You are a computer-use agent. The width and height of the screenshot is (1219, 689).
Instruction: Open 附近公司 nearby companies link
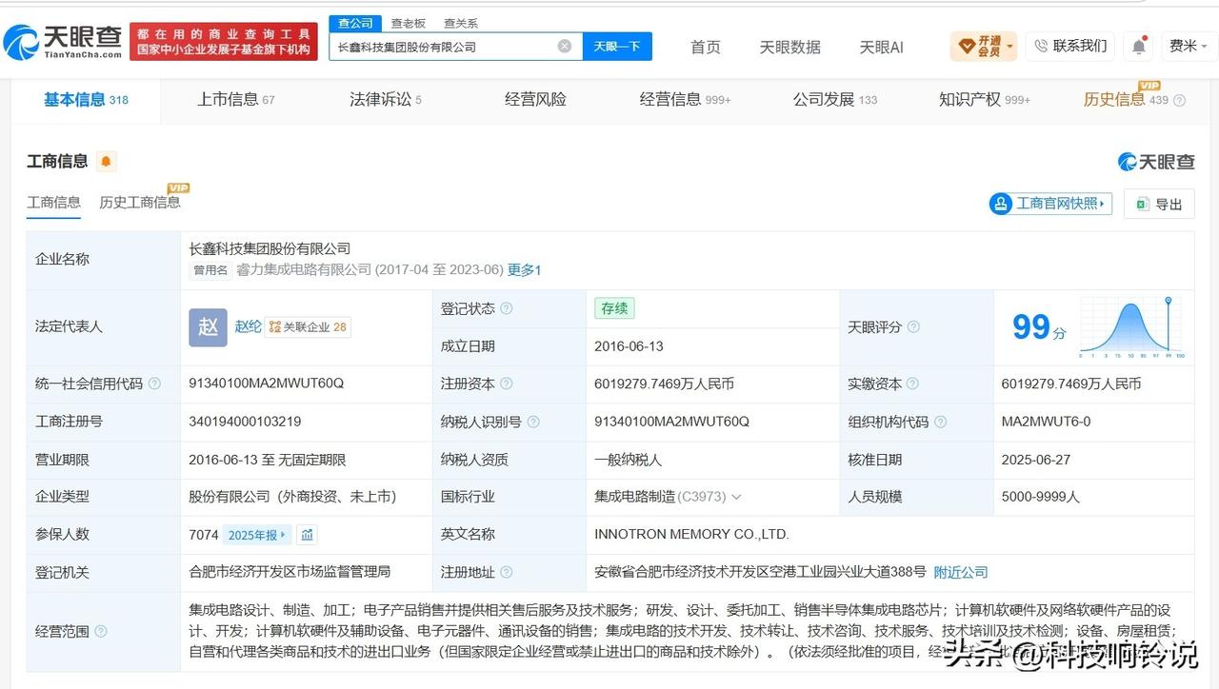[x=961, y=572]
